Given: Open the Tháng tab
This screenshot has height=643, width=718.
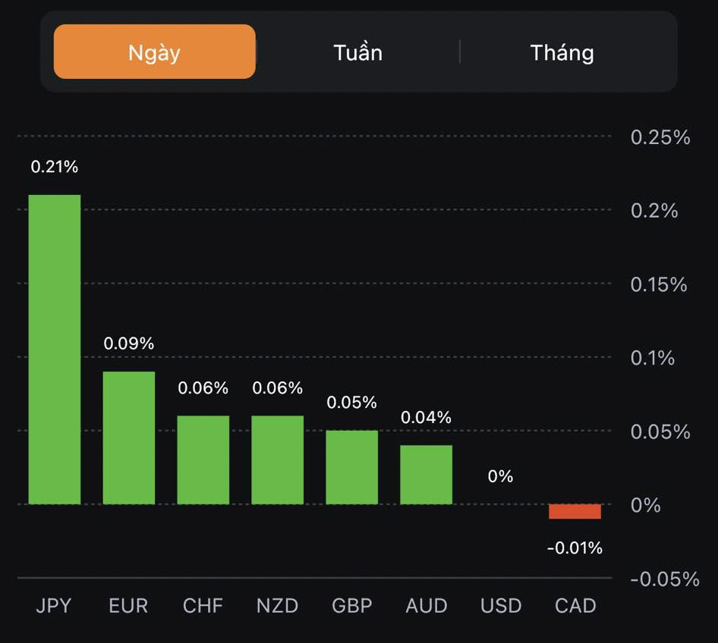Looking at the screenshot, I should tap(562, 52).
